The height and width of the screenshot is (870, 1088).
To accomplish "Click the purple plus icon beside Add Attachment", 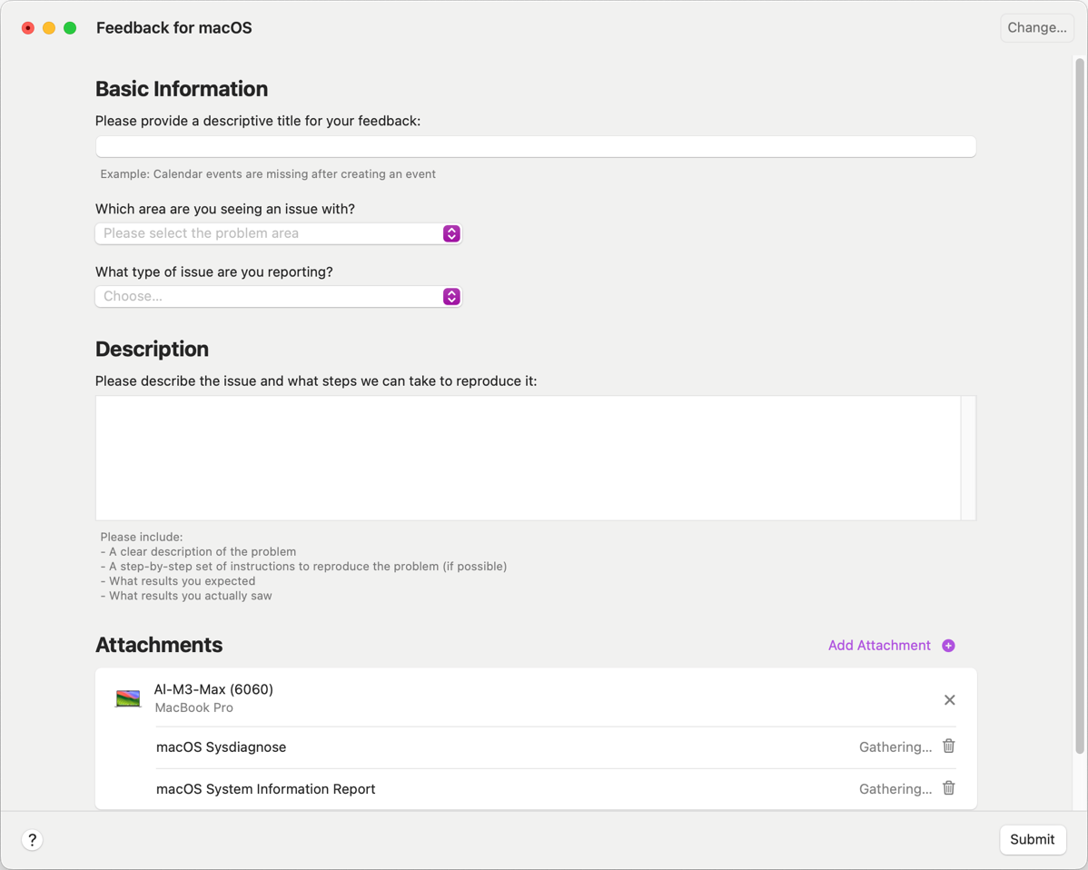I will pyautogui.click(x=948, y=646).
